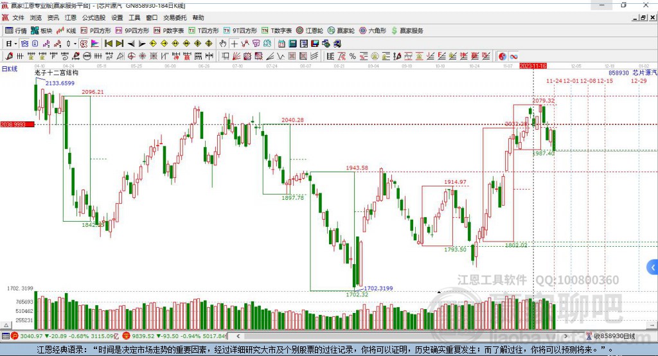Click the yin-yang taiji icon
The height and width of the screenshot is (356, 658).
(x=502, y=57)
